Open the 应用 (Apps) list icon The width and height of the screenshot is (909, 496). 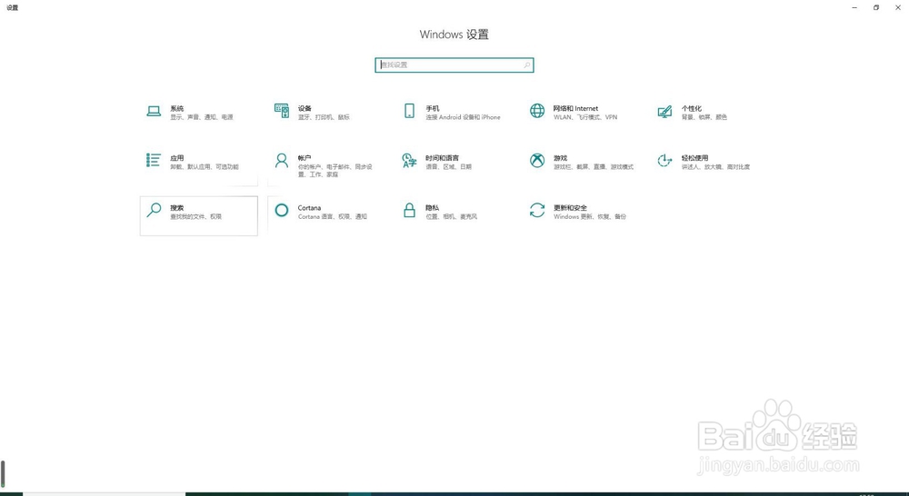click(x=154, y=161)
